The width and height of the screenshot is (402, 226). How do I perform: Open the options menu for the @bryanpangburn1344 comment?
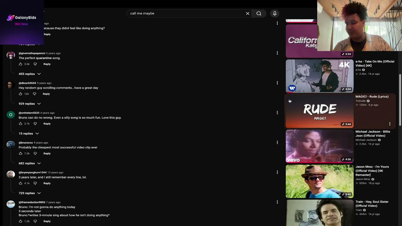[x=277, y=172]
